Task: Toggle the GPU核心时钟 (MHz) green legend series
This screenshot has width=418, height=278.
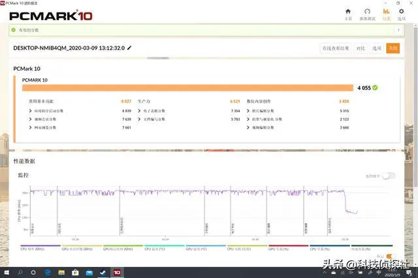Action: [x=123, y=248]
